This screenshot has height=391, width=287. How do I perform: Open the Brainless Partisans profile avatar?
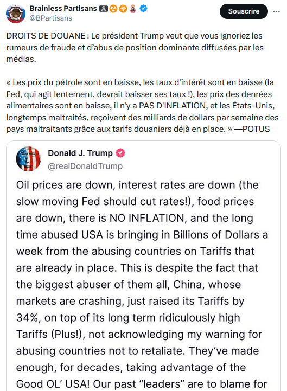pos(16,14)
